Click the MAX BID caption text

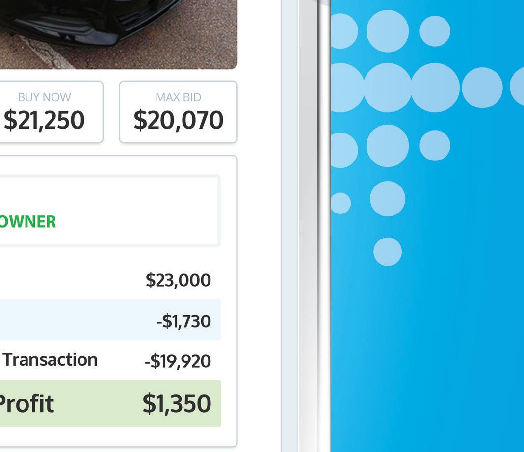[x=178, y=97]
